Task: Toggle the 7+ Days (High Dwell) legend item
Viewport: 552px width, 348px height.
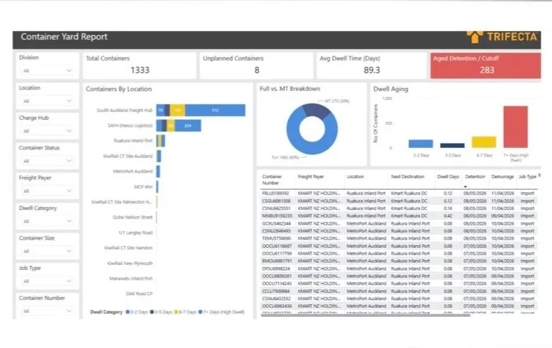Action: coord(221,312)
